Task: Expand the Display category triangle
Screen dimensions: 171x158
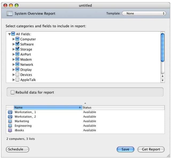Action: click(14, 70)
